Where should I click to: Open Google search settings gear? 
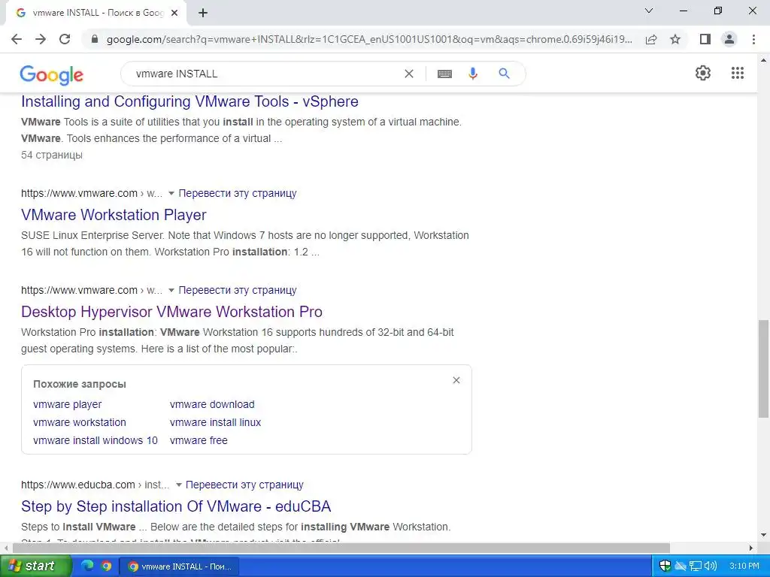click(x=703, y=73)
